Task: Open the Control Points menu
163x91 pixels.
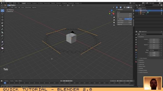Action: (x=28, y=7)
